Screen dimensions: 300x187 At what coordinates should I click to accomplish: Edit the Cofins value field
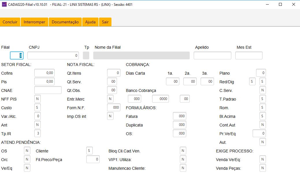click(44, 73)
